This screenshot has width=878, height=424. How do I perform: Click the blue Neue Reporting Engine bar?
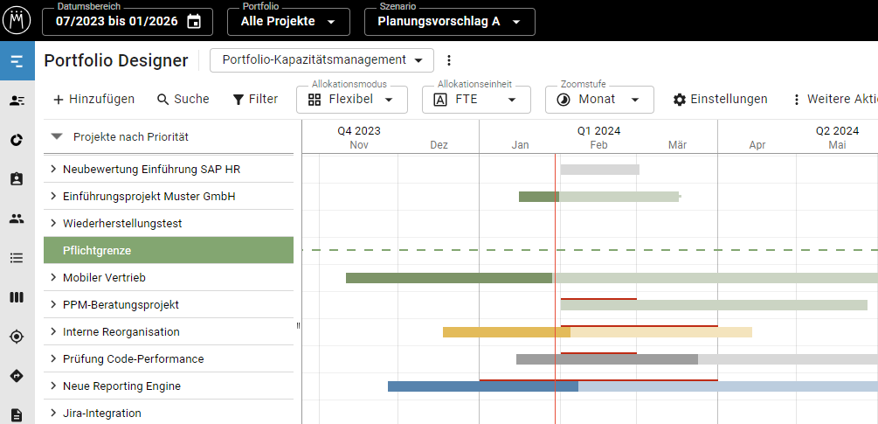coord(482,386)
